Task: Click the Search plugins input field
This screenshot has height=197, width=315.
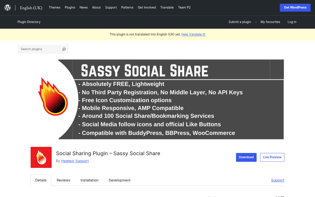Action: tap(39, 49)
